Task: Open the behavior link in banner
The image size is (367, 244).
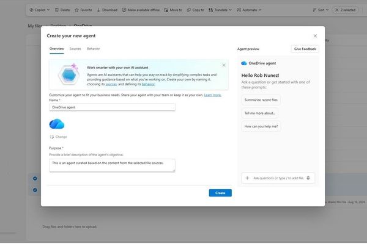Action: (148, 84)
